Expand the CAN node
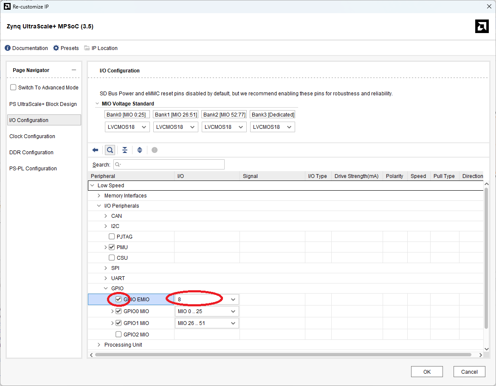Viewport: 496px width, 386px height. click(x=106, y=216)
